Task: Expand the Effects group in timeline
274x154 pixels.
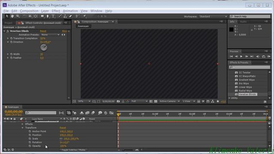Action: pyautogui.click(x=22, y=124)
